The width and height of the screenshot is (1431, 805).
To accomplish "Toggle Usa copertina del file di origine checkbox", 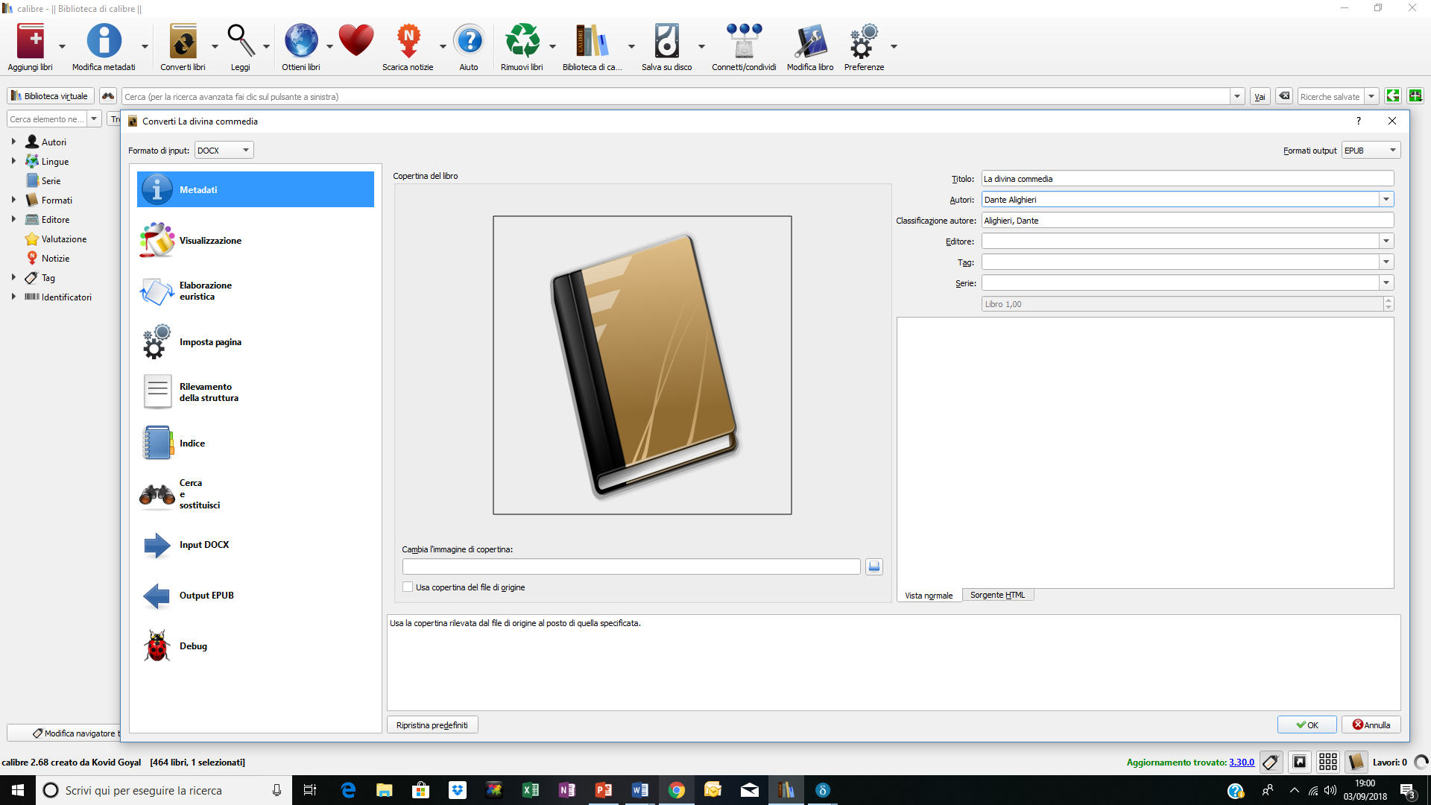I will click(x=408, y=587).
